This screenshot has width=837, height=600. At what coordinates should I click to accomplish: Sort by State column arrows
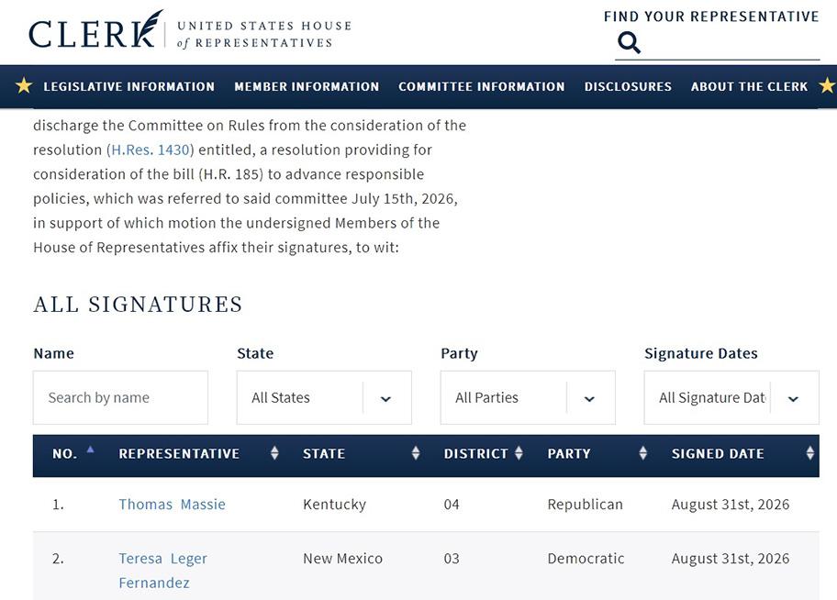[416, 453]
